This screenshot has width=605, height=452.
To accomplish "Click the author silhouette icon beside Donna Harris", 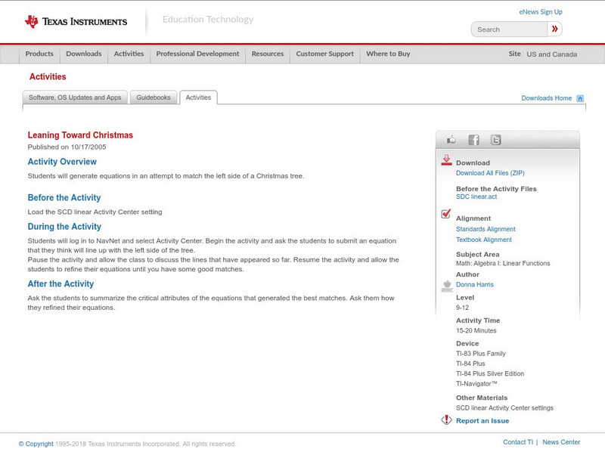I will [446, 284].
